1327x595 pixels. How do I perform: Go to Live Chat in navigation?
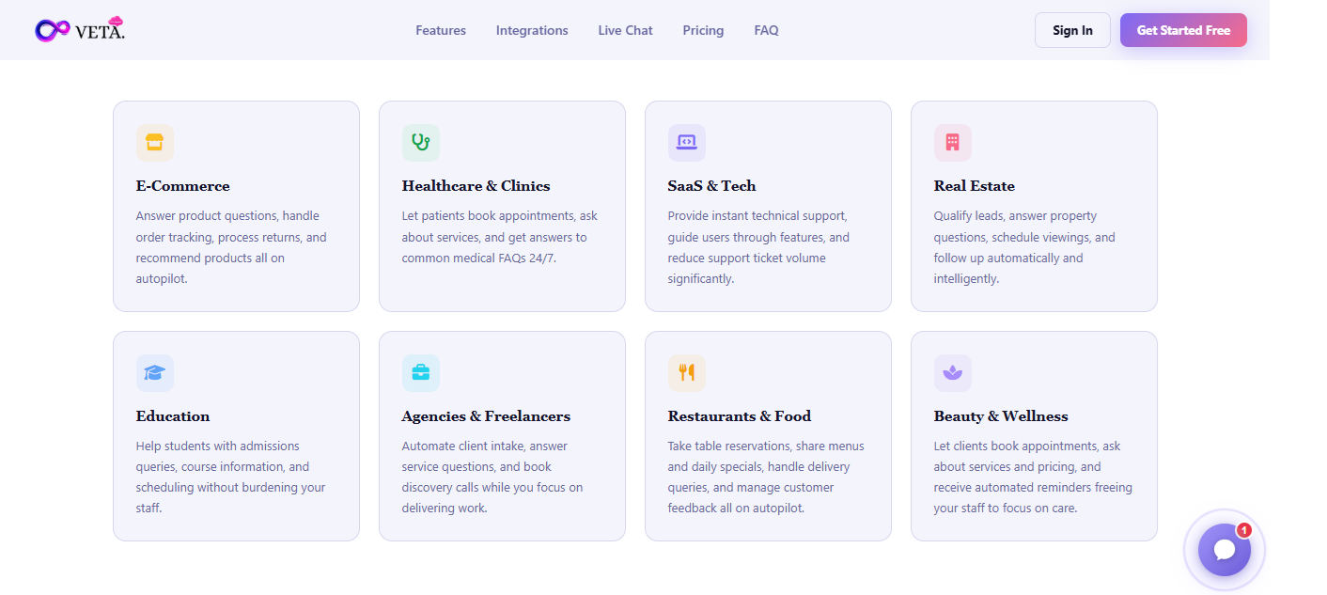625,30
